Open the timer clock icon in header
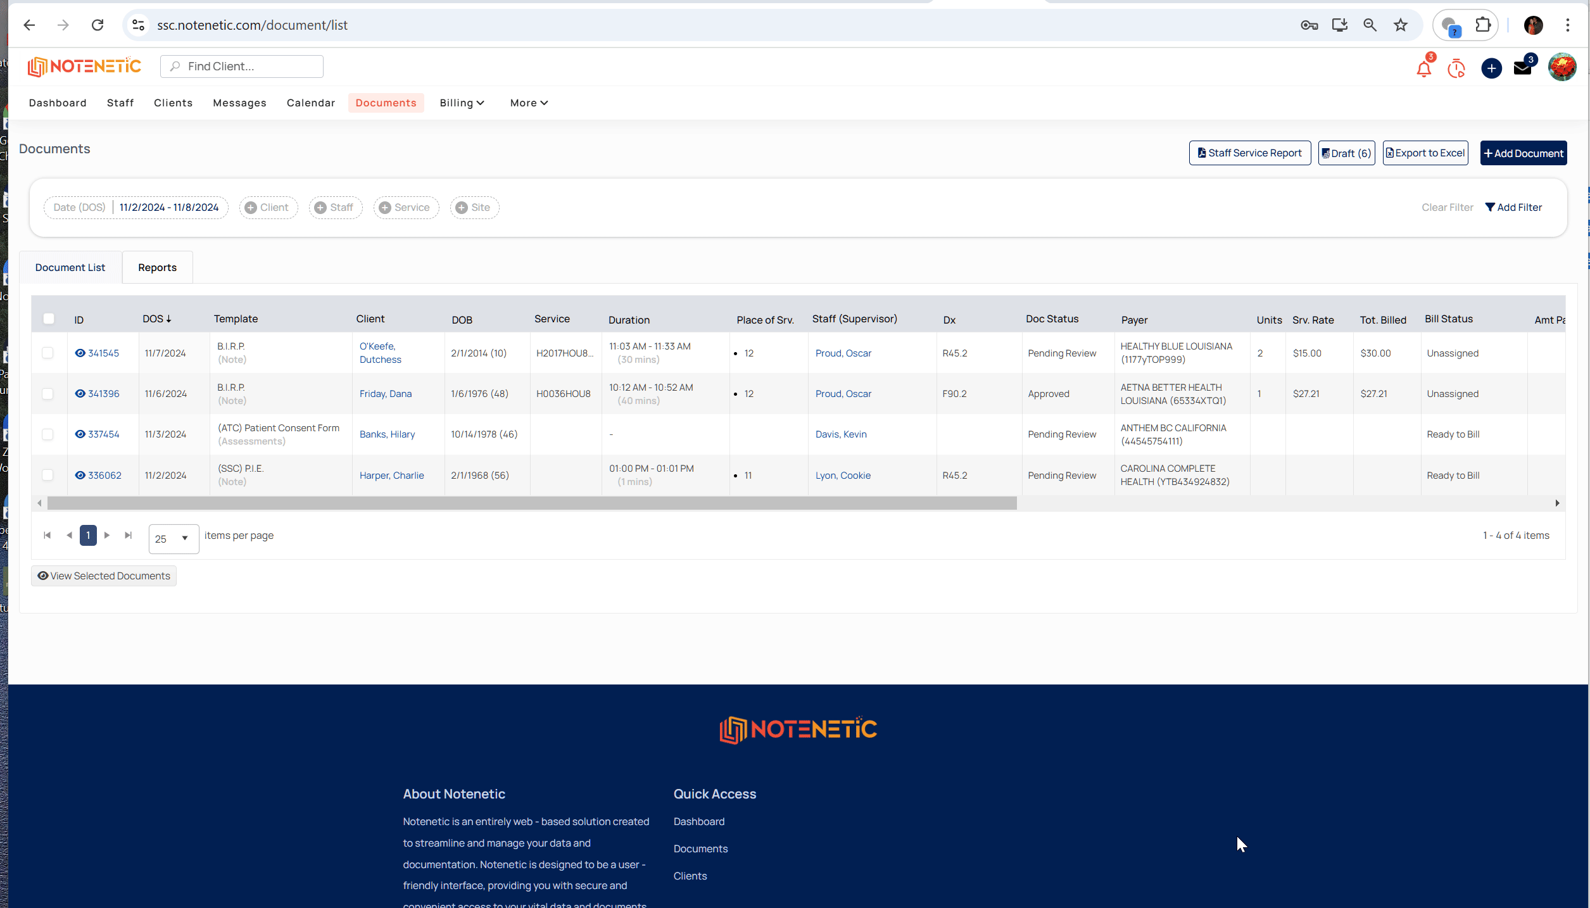 click(1456, 68)
